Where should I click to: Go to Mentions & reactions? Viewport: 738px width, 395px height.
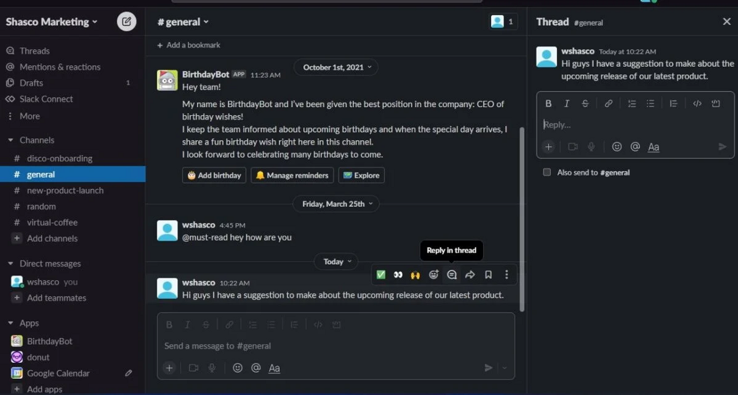coord(60,67)
